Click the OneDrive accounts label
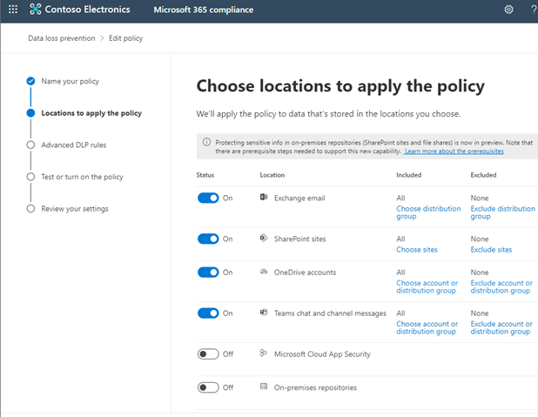Image resolution: width=538 pixels, height=417 pixels. pyautogui.click(x=305, y=272)
